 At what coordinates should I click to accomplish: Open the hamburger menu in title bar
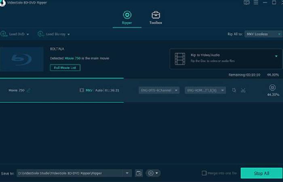(256, 2)
